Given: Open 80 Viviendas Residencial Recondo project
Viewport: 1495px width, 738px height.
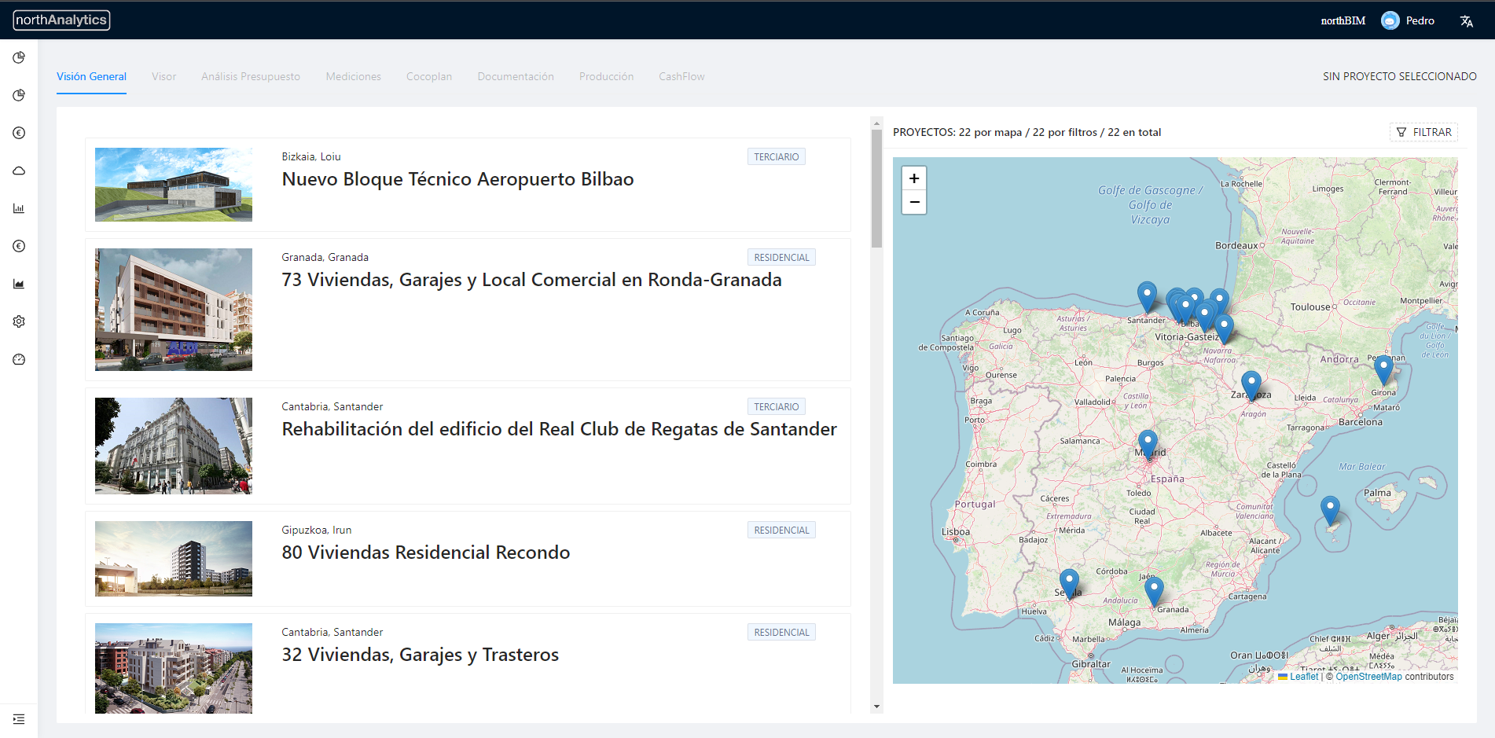Looking at the screenshot, I should click(426, 553).
